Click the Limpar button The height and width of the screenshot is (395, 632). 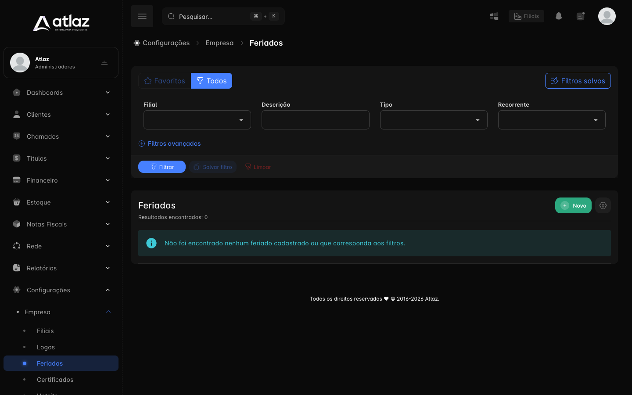click(x=258, y=167)
